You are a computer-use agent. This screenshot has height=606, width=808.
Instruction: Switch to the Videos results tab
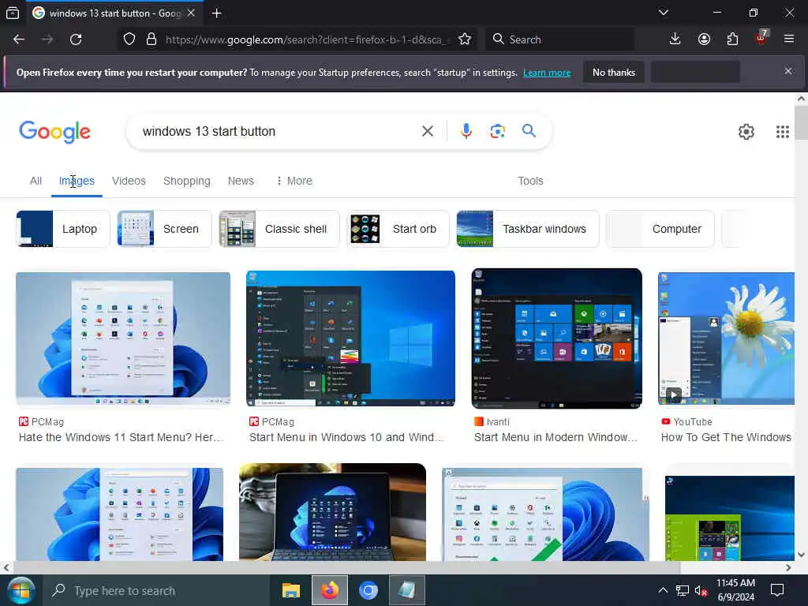point(129,181)
